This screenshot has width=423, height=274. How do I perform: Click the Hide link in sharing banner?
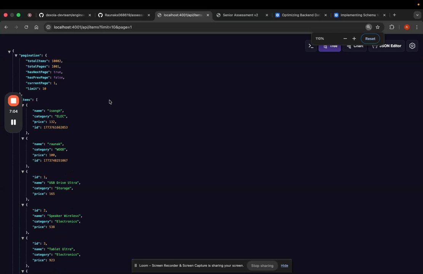tap(284, 266)
